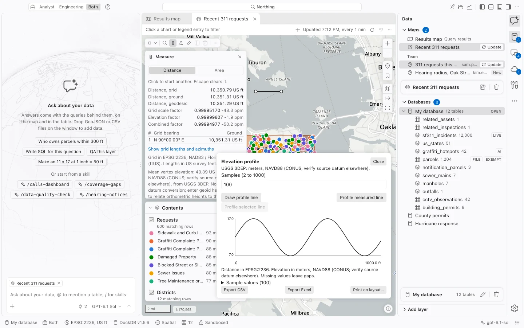The height and width of the screenshot is (328, 524).
Task: Open the table grid tool in map toolbar
Action: pos(205,43)
